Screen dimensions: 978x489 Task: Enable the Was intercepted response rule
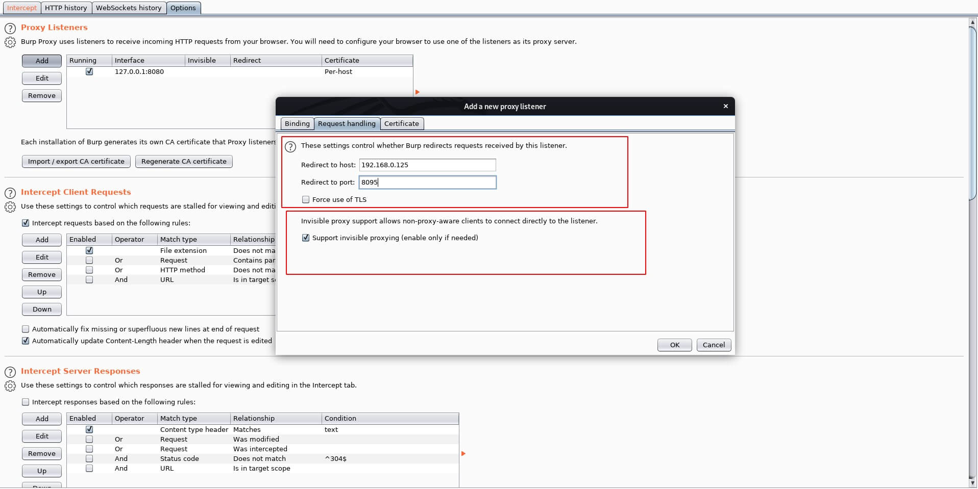[89, 449]
